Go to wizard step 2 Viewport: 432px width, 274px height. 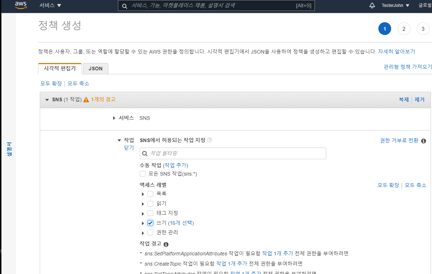(x=404, y=29)
